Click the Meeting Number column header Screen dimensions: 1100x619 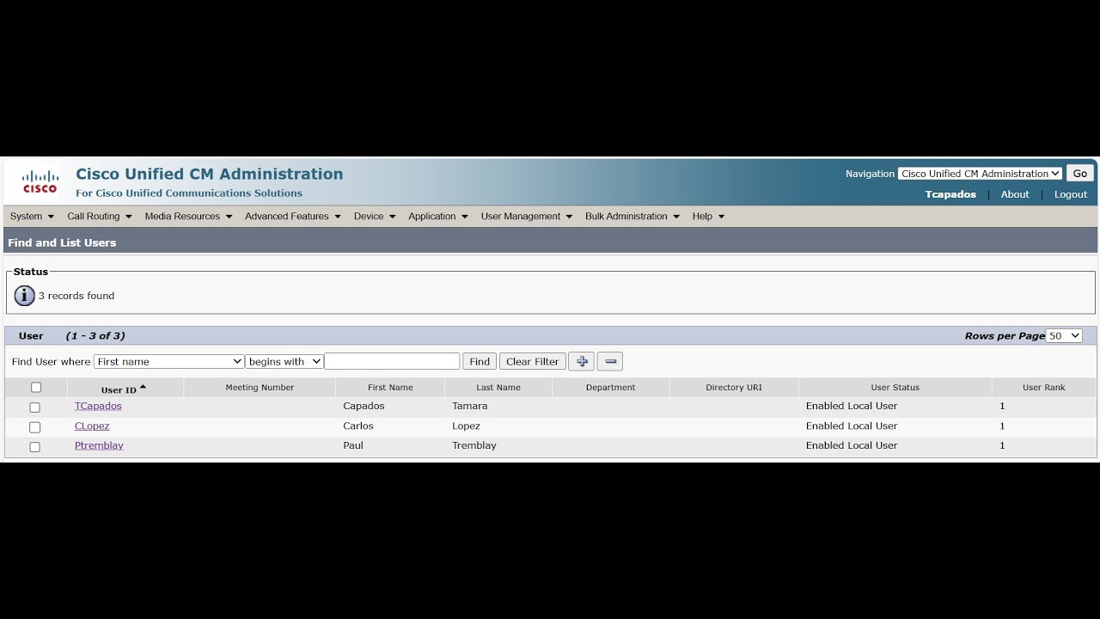click(x=260, y=388)
